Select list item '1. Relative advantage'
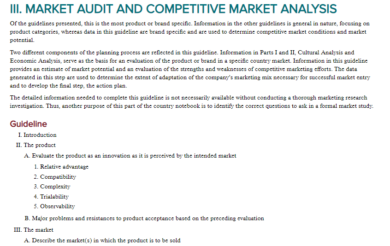Screen dimensions: 390x246 click(x=61, y=167)
